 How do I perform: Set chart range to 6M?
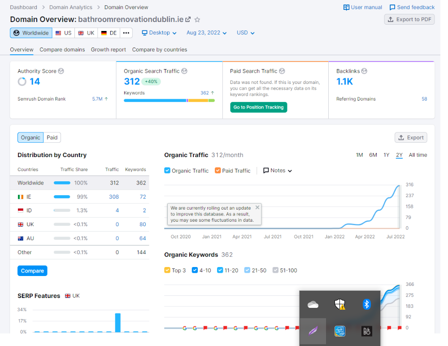(x=373, y=155)
